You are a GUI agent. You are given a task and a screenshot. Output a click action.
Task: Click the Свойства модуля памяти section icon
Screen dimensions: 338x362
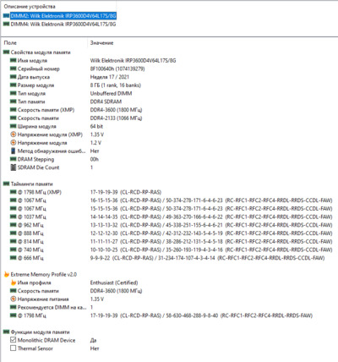[x=6, y=52]
